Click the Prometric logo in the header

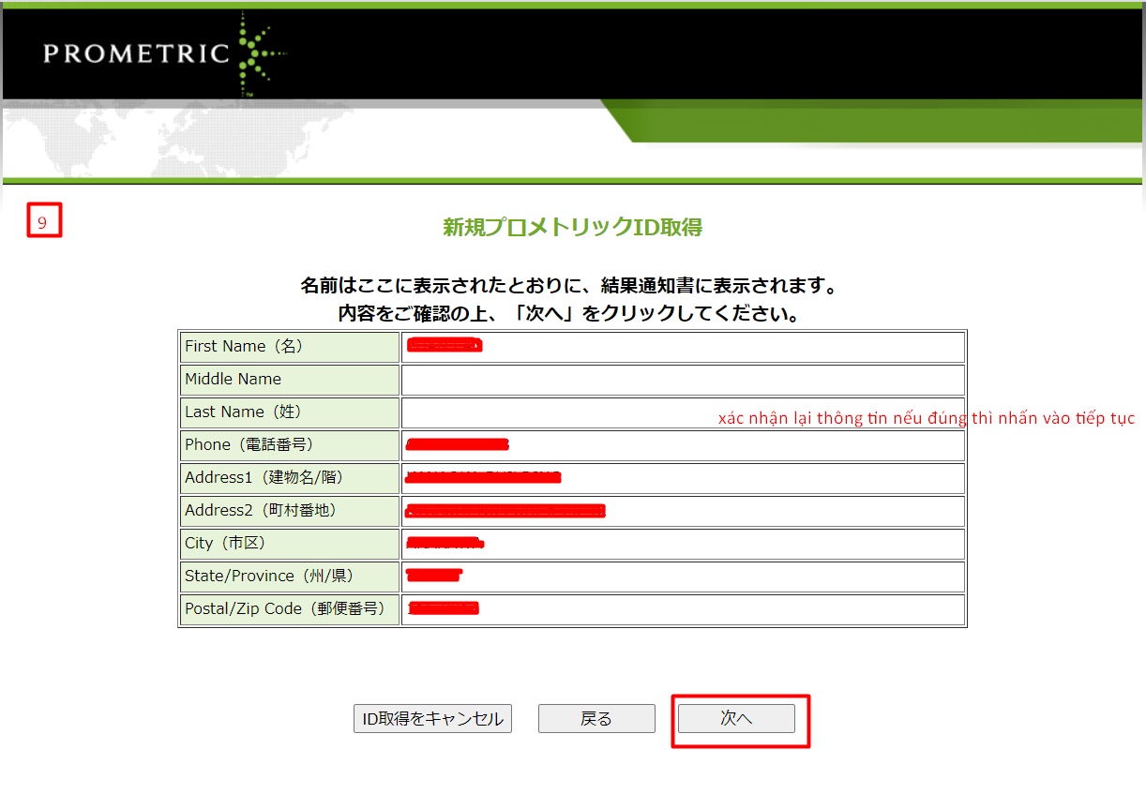(159, 52)
